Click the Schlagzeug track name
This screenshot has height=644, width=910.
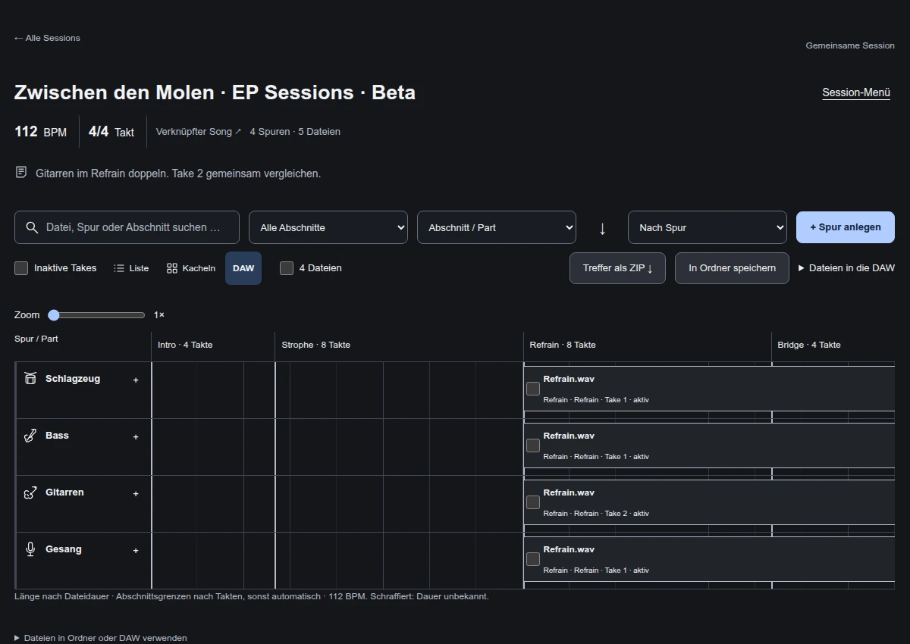click(x=73, y=379)
